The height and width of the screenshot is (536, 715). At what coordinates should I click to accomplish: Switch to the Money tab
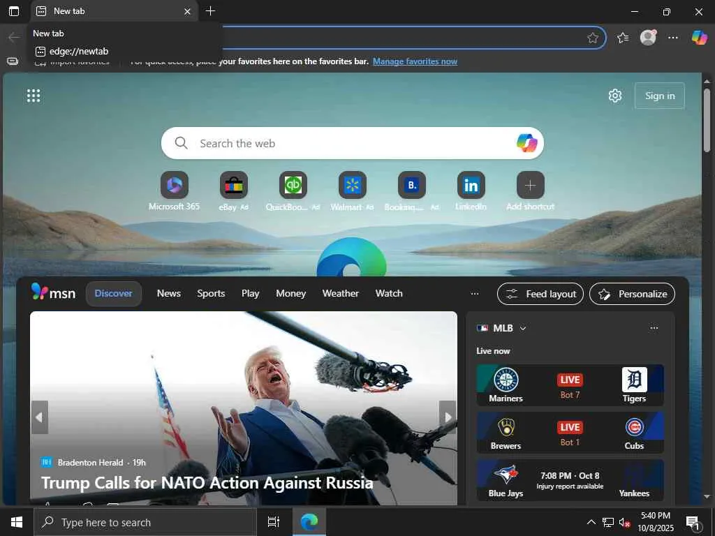[291, 294]
